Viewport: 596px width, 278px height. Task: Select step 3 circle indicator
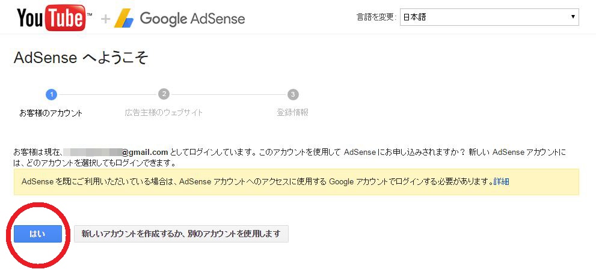click(x=293, y=94)
